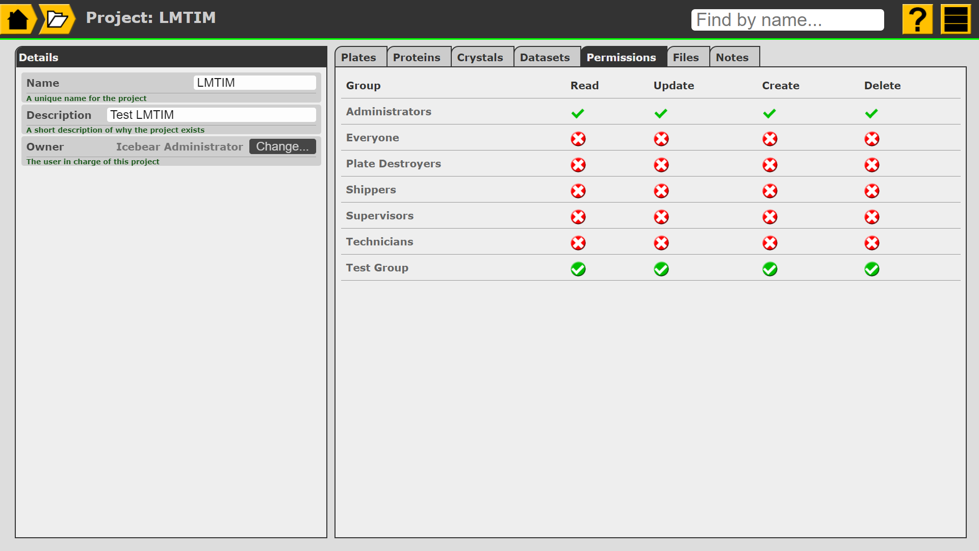Grant Read permission to Supervisors
Screen dimensions: 979x551
tap(578, 216)
